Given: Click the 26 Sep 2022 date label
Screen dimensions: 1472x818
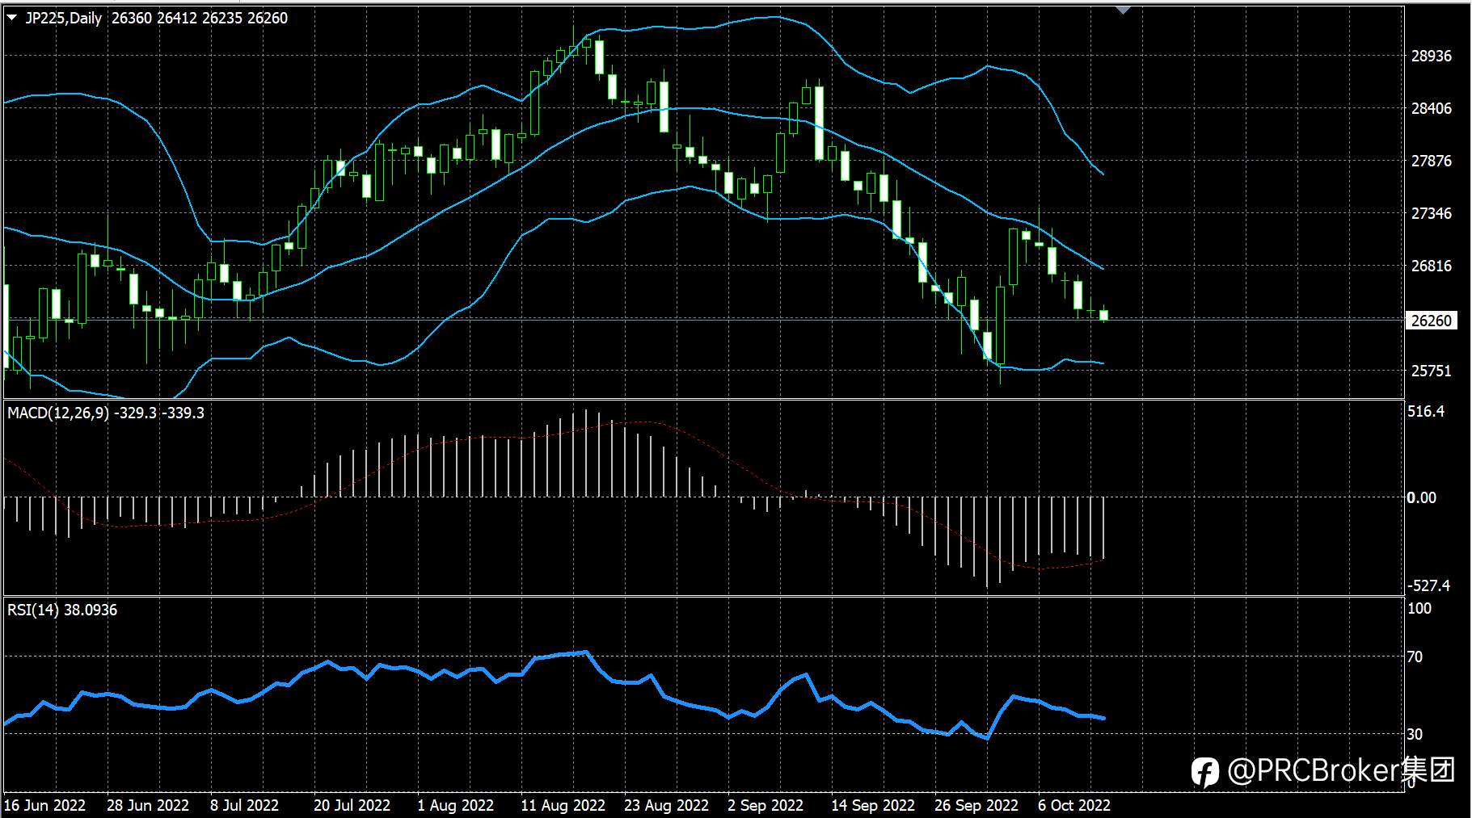Looking at the screenshot, I should tap(976, 805).
